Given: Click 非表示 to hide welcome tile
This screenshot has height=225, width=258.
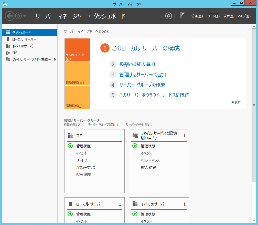Looking at the screenshot, I should click(236, 102).
